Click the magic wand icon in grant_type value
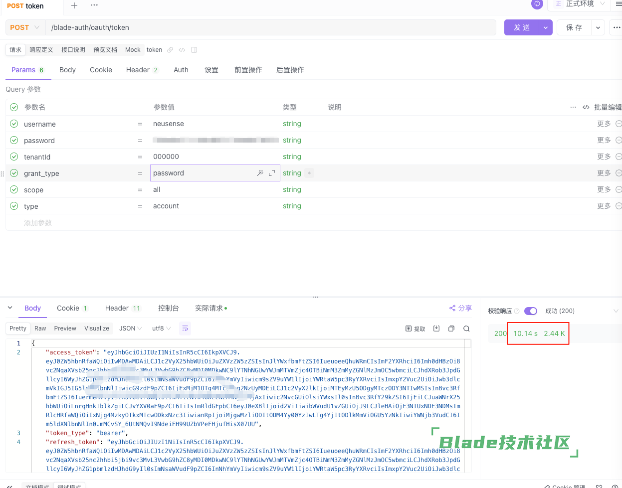This screenshot has width=622, height=488. [x=260, y=173]
